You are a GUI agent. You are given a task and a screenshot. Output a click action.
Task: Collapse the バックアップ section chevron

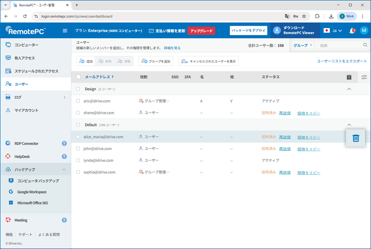(x=64, y=170)
